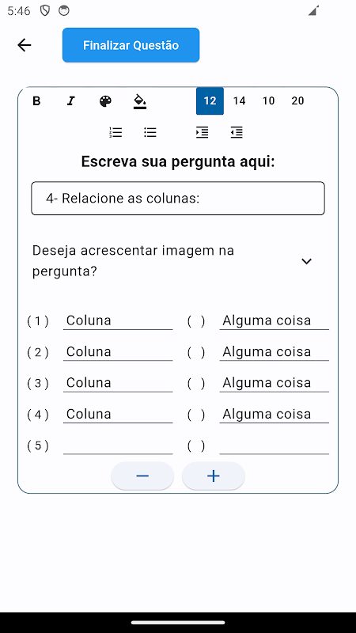Image resolution: width=356 pixels, height=633 pixels.
Task: Insert a numbered list
Action: [x=116, y=132]
